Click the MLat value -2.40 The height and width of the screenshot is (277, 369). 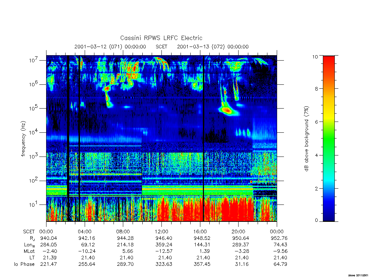[50, 251]
